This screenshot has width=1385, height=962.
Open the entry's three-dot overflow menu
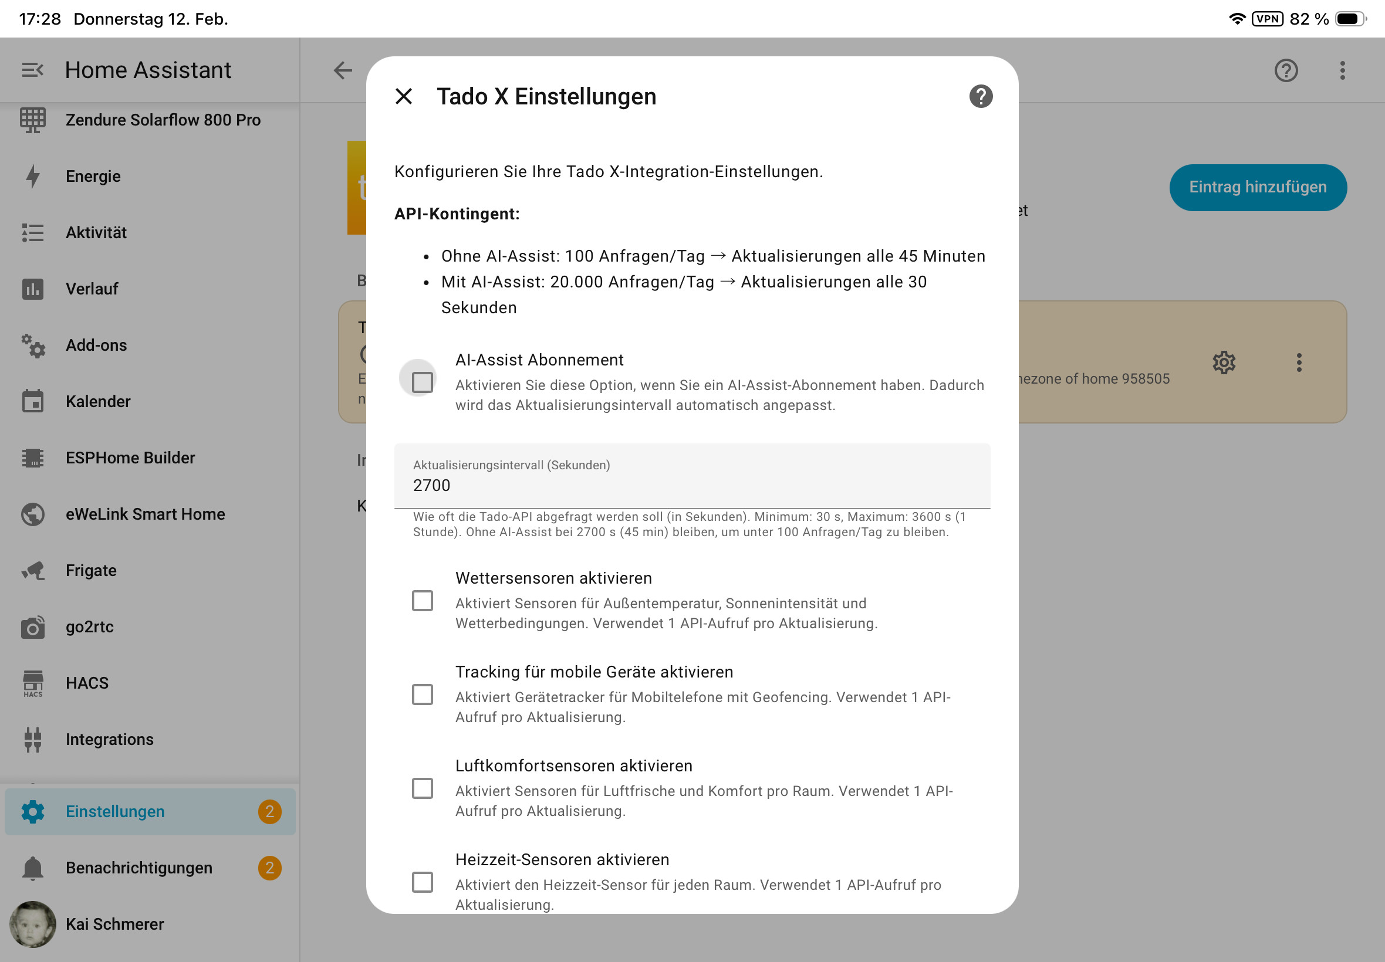click(x=1299, y=363)
